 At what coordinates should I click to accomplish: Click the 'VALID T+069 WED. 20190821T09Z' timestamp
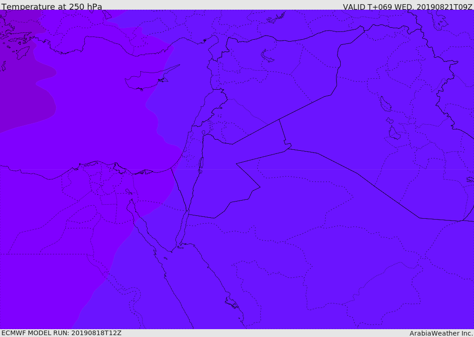407,7
